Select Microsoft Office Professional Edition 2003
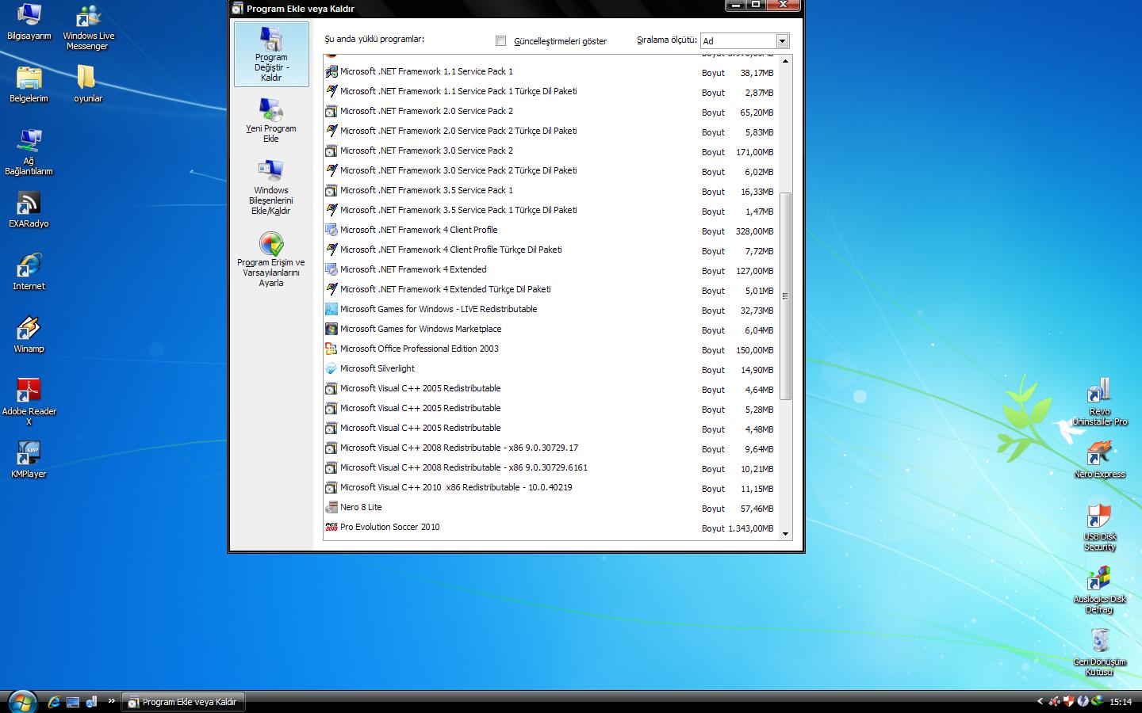 coord(550,349)
